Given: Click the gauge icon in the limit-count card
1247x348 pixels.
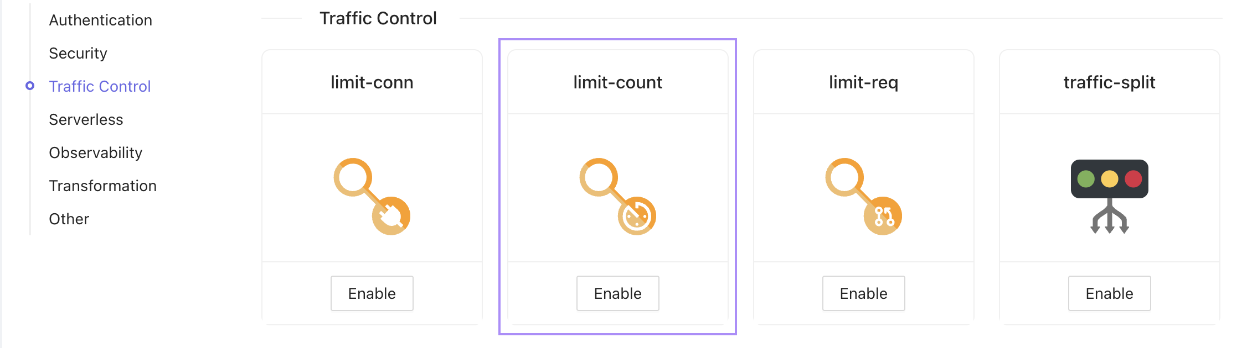Looking at the screenshot, I should pyautogui.click(x=638, y=217).
